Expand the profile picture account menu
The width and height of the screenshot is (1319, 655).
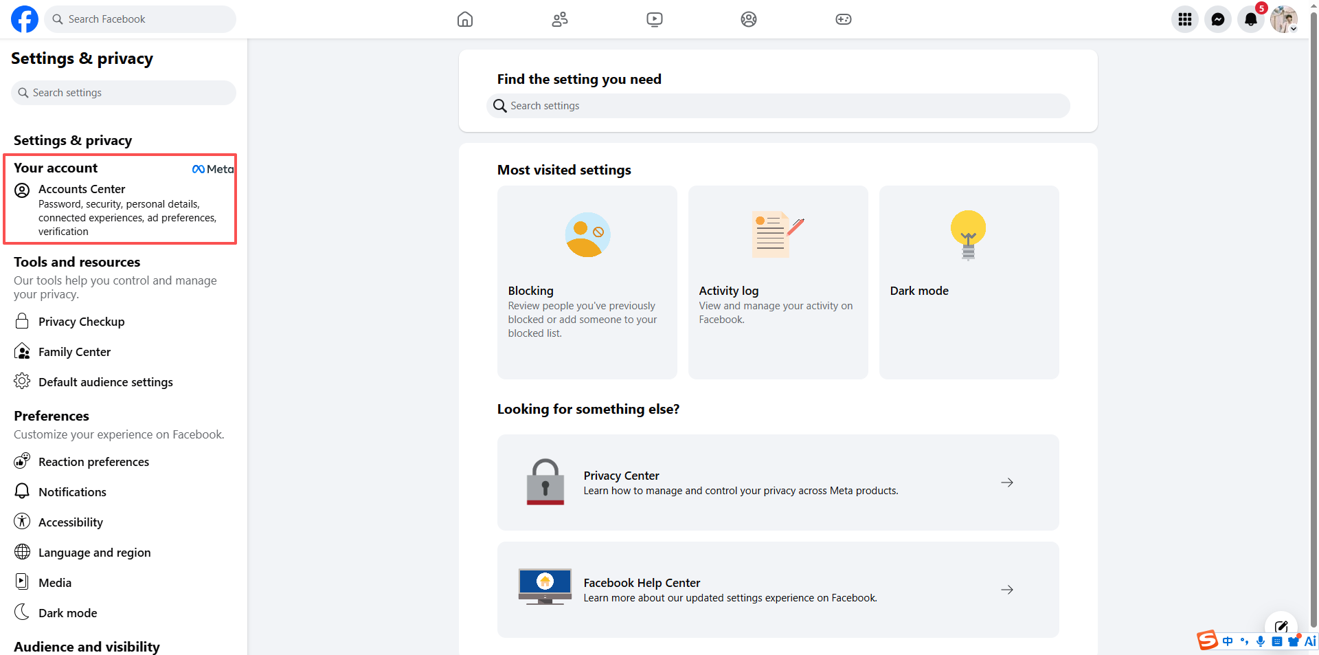1284,19
